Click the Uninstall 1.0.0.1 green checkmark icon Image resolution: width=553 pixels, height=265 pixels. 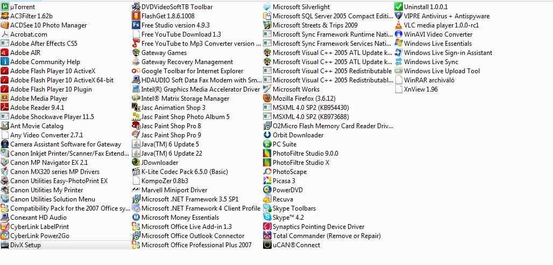(398, 6)
